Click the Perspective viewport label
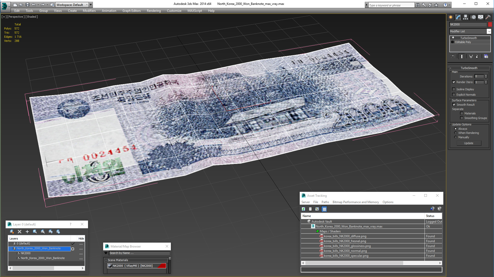The width and height of the screenshot is (494, 277). 16,17
